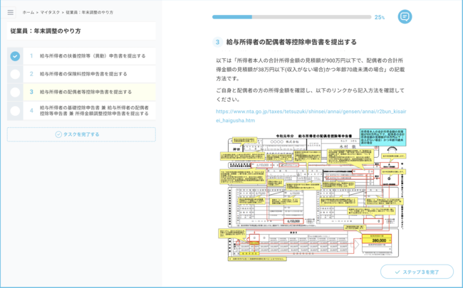463x288 pixels.
Task: Open the chat bubble icon
Action: click(x=405, y=16)
